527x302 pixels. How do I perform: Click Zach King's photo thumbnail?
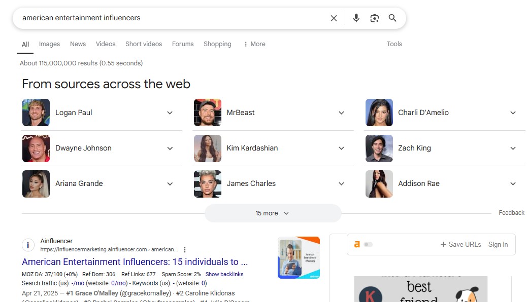click(379, 148)
